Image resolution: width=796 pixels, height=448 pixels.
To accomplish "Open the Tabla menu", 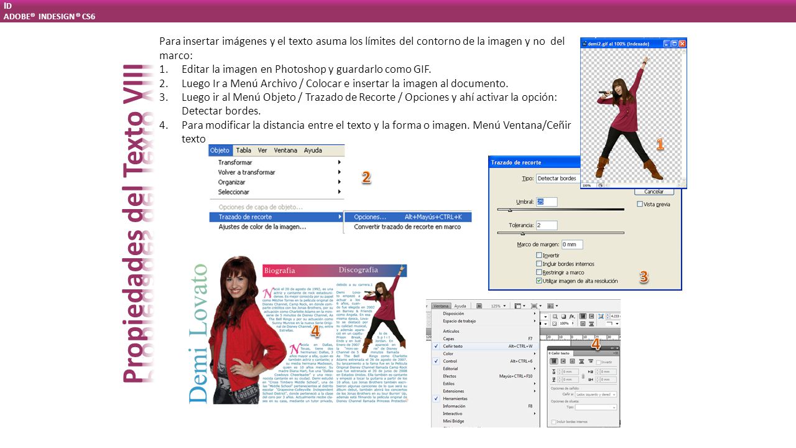I will (x=244, y=151).
